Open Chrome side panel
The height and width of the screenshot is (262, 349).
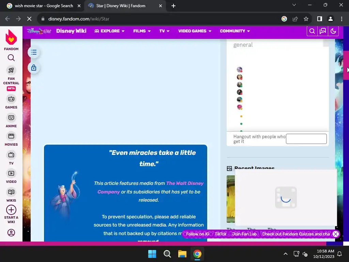(x=320, y=19)
